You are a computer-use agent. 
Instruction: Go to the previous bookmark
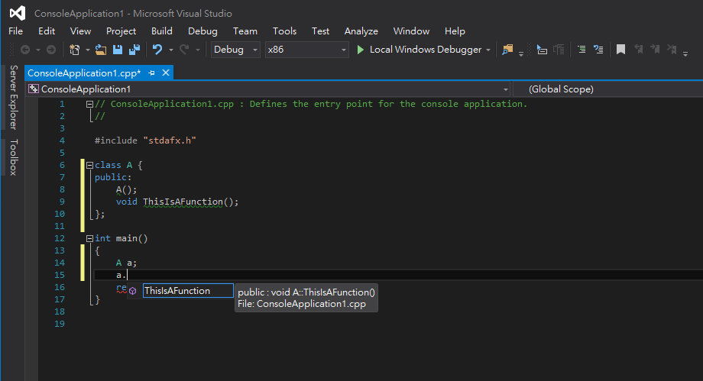pos(639,50)
